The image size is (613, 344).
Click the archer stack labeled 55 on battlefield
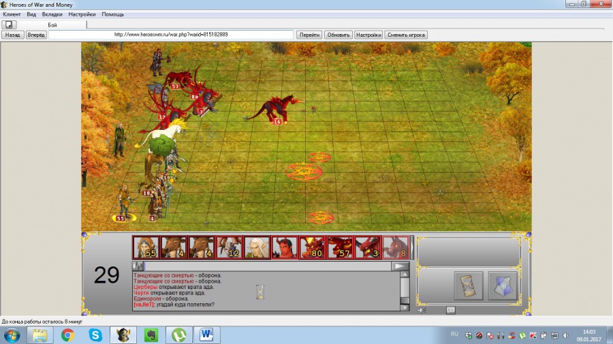[x=125, y=203]
